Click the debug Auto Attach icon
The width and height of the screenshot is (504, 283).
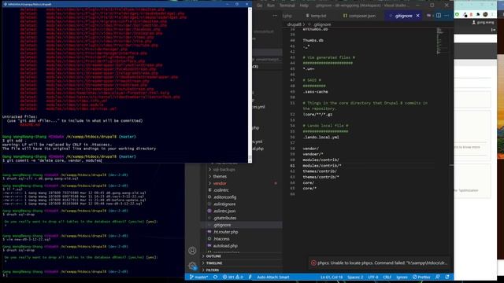(x=250, y=277)
